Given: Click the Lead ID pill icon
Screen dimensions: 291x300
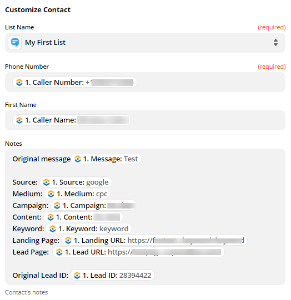Looking at the screenshot, I should point(77,275).
